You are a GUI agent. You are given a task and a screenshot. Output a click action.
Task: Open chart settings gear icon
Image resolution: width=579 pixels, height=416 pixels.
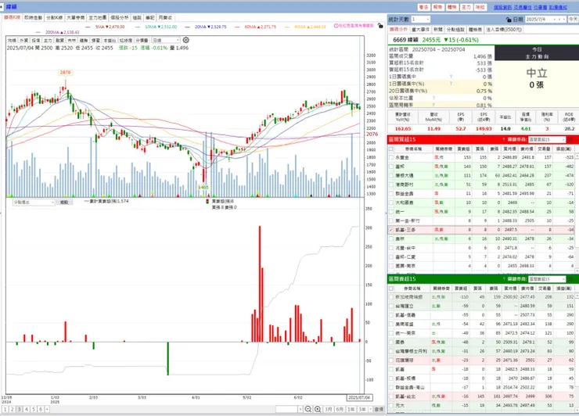click(x=185, y=40)
